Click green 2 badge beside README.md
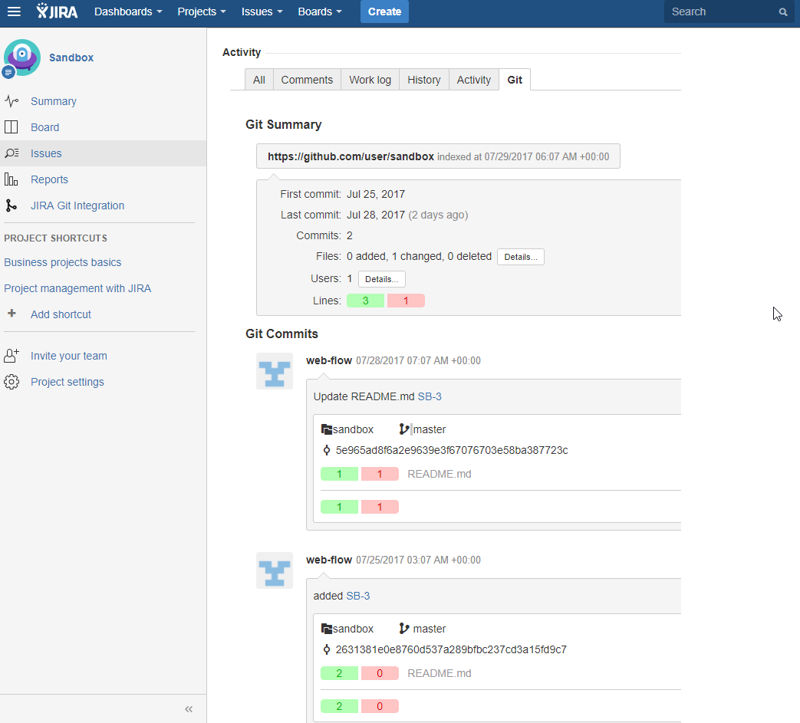Viewport: 800px width, 723px height. pyautogui.click(x=339, y=673)
